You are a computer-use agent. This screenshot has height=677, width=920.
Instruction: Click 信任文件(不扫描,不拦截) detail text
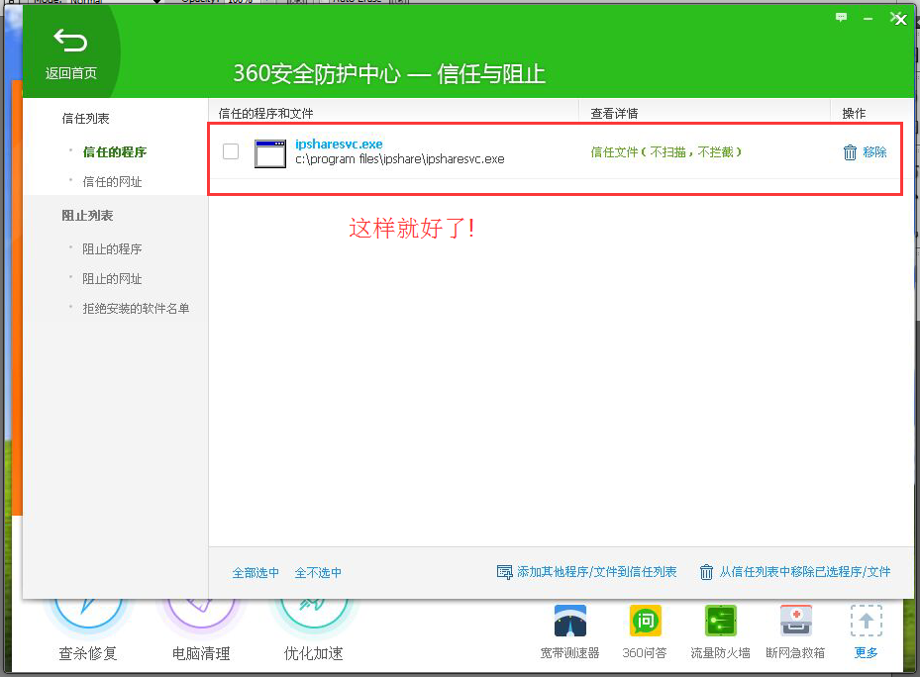pyautogui.click(x=665, y=152)
